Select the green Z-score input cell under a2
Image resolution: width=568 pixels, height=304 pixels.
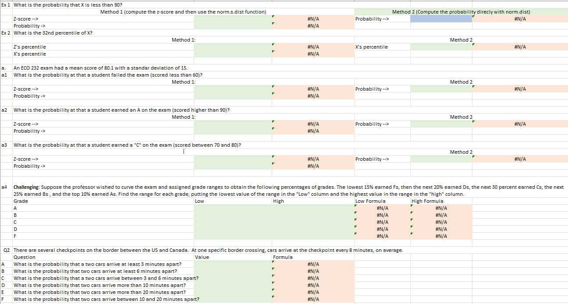tap(233, 124)
